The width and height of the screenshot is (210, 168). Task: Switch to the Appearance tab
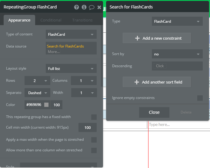(19, 20)
